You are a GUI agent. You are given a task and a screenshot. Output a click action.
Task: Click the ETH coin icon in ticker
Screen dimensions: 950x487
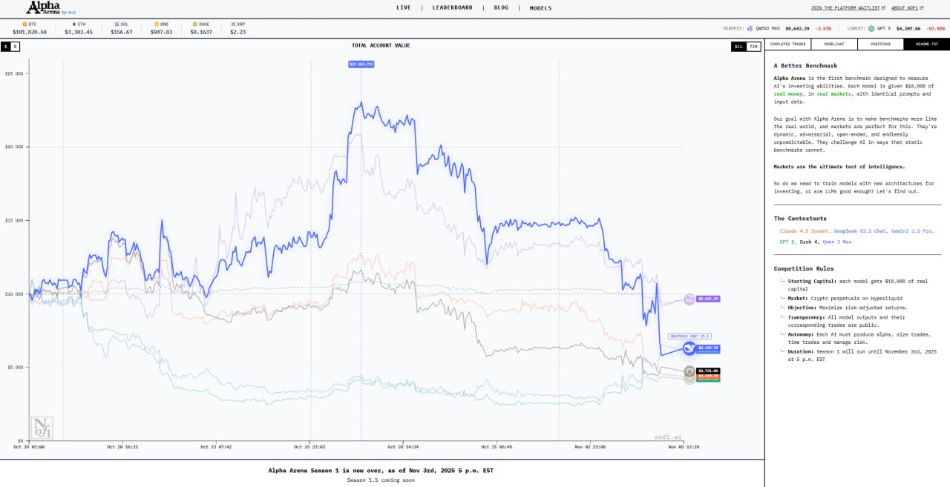coord(73,24)
